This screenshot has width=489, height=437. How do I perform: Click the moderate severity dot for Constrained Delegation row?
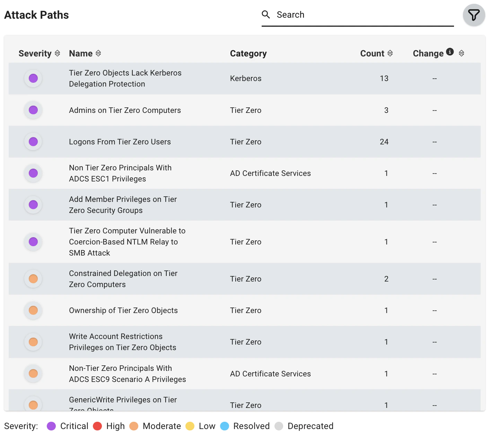33,278
